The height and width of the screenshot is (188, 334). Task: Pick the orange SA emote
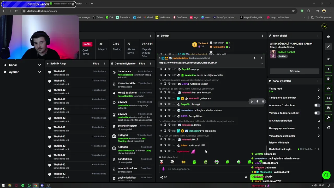pyautogui.click(x=183, y=162)
